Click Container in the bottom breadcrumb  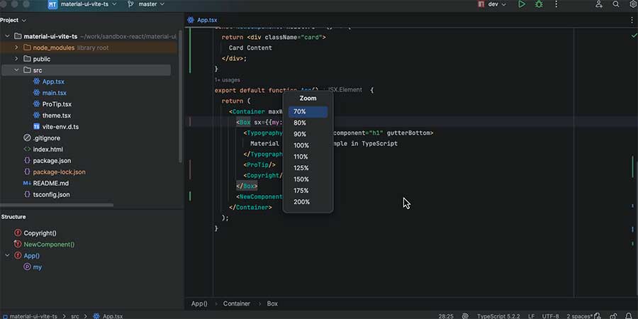click(x=237, y=303)
